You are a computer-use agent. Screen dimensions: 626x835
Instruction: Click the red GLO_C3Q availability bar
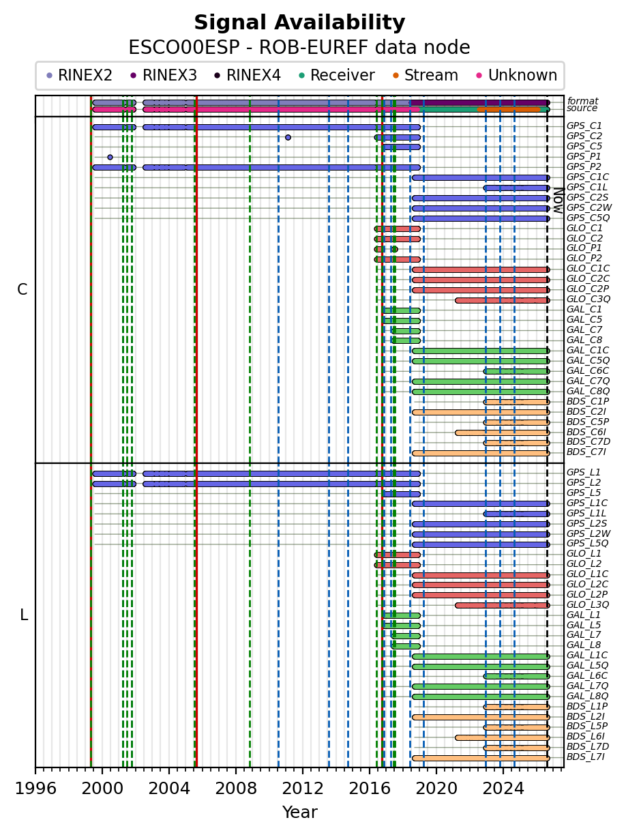(503, 299)
